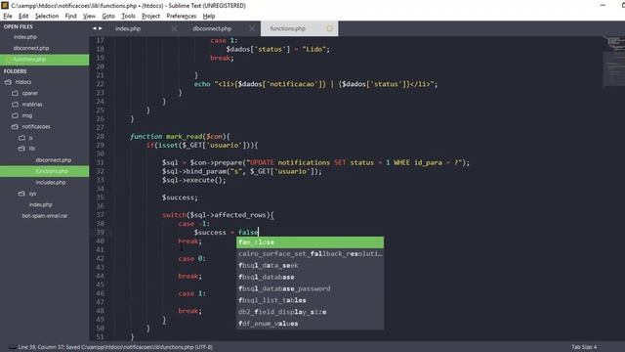Select the functions.php tab

(287, 28)
